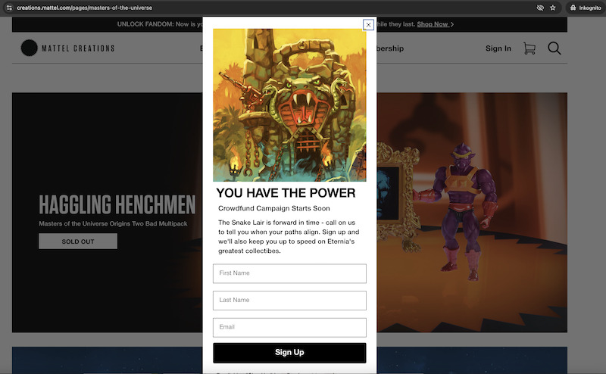Open the shopping cart icon
The height and width of the screenshot is (374, 606).
[529, 48]
